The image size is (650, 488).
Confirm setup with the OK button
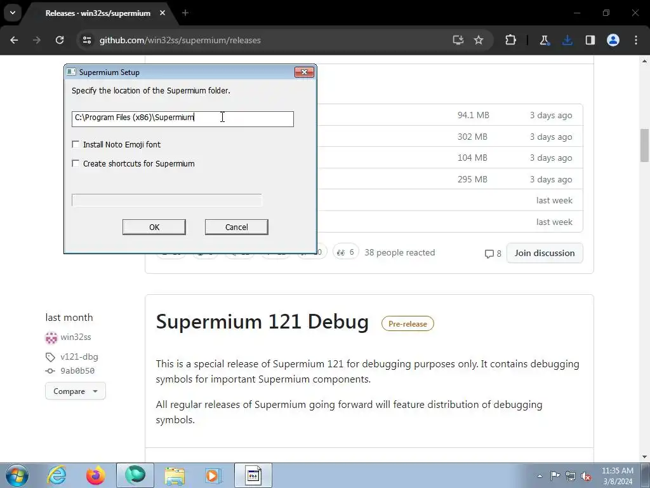tap(154, 227)
